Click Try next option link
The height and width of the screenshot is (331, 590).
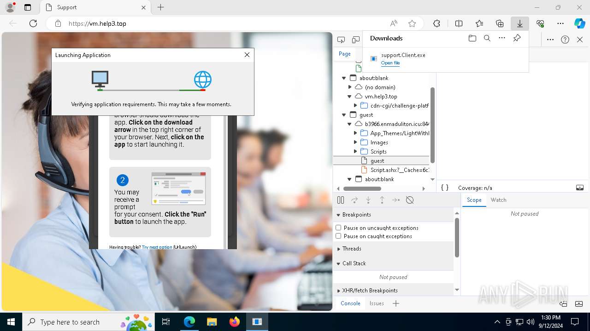(157, 247)
